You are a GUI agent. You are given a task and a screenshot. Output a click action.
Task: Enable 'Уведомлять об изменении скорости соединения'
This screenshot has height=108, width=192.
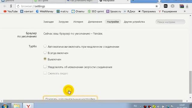[x=45, y=67]
